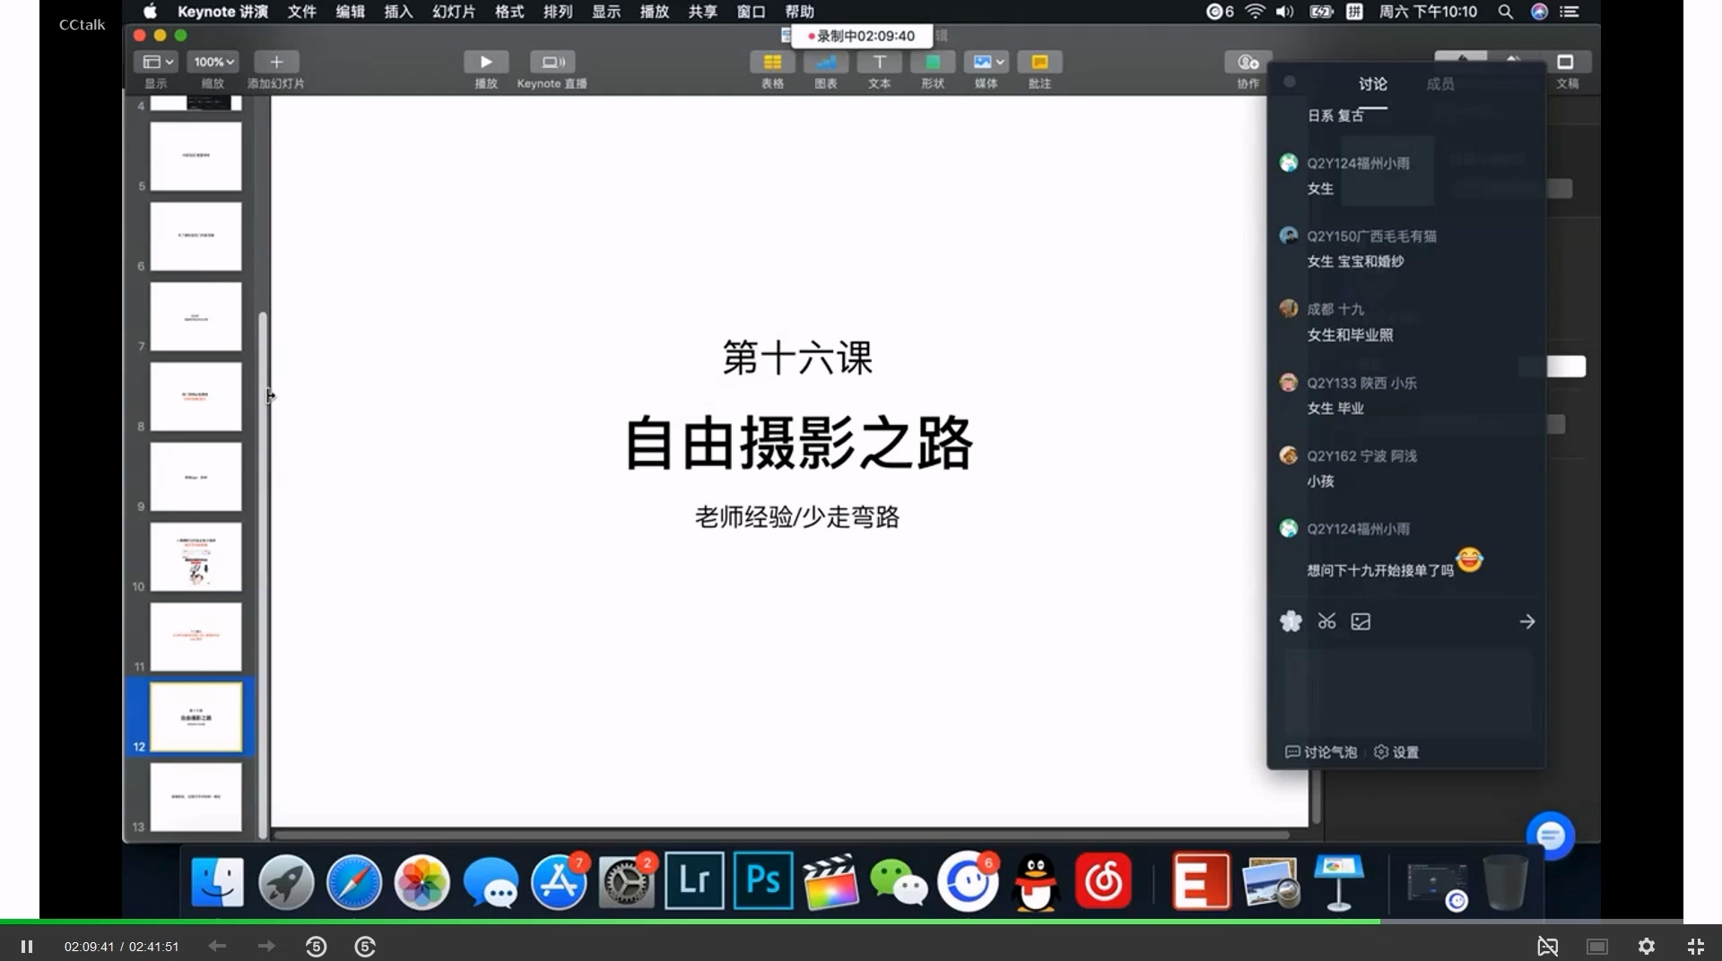Expand the 100% zoom dropdown

pyautogui.click(x=213, y=62)
